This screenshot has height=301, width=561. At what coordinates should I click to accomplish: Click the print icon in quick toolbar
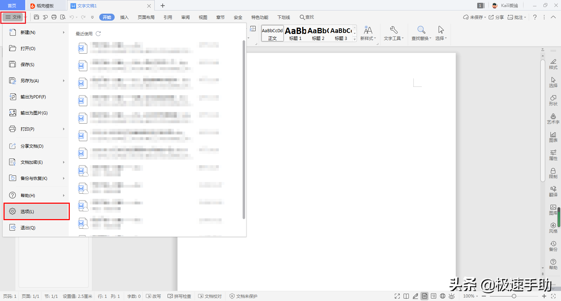(54, 17)
